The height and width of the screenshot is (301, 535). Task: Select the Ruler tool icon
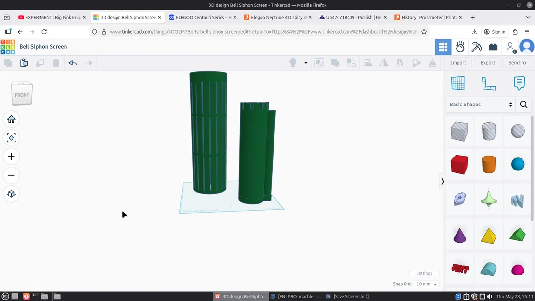click(489, 83)
